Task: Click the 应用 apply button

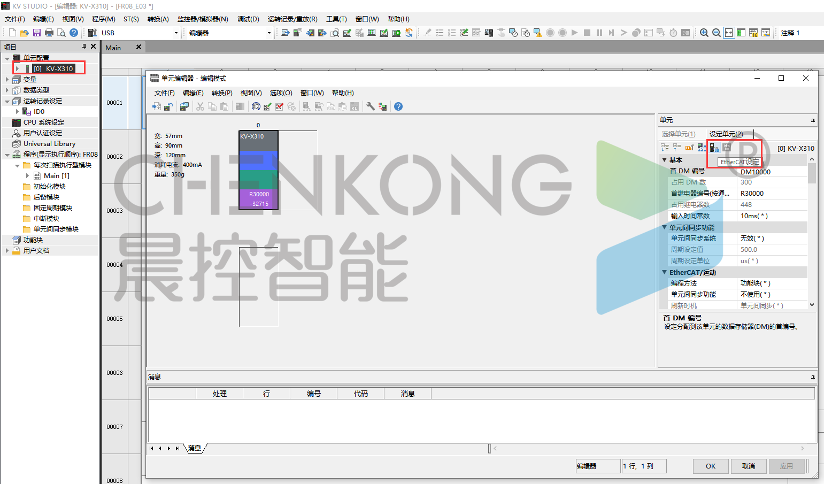Action: point(787,466)
